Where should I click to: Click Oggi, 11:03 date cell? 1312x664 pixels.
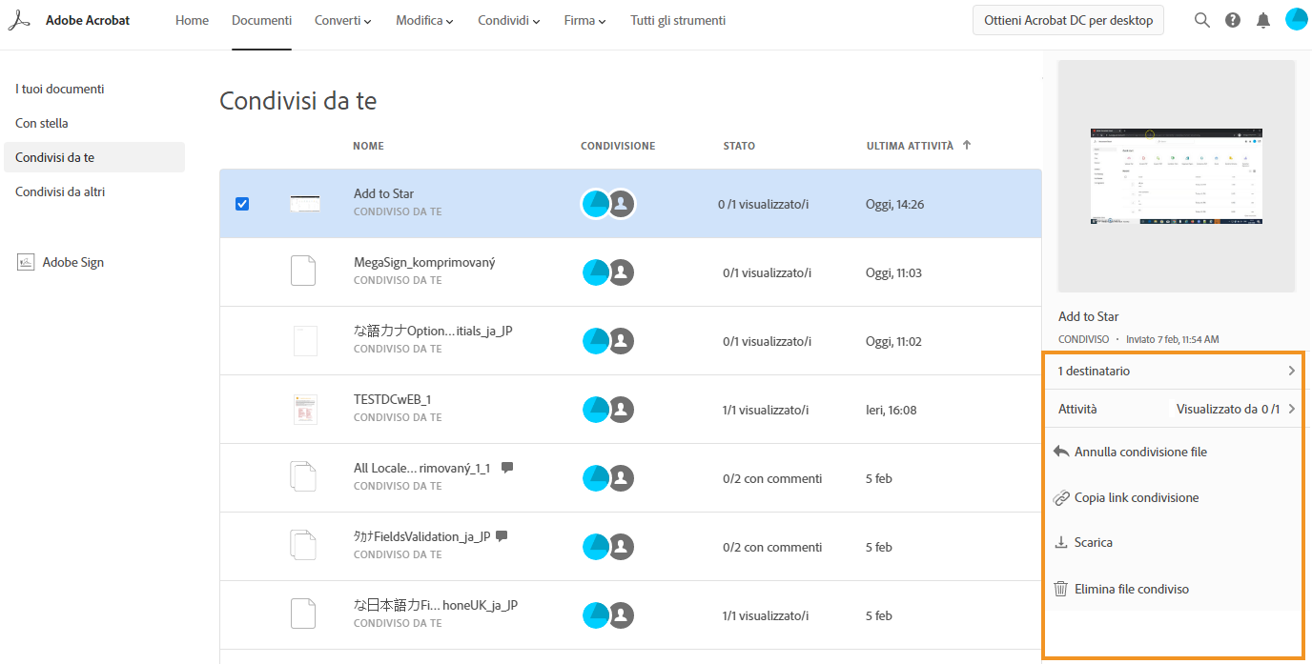893,272
